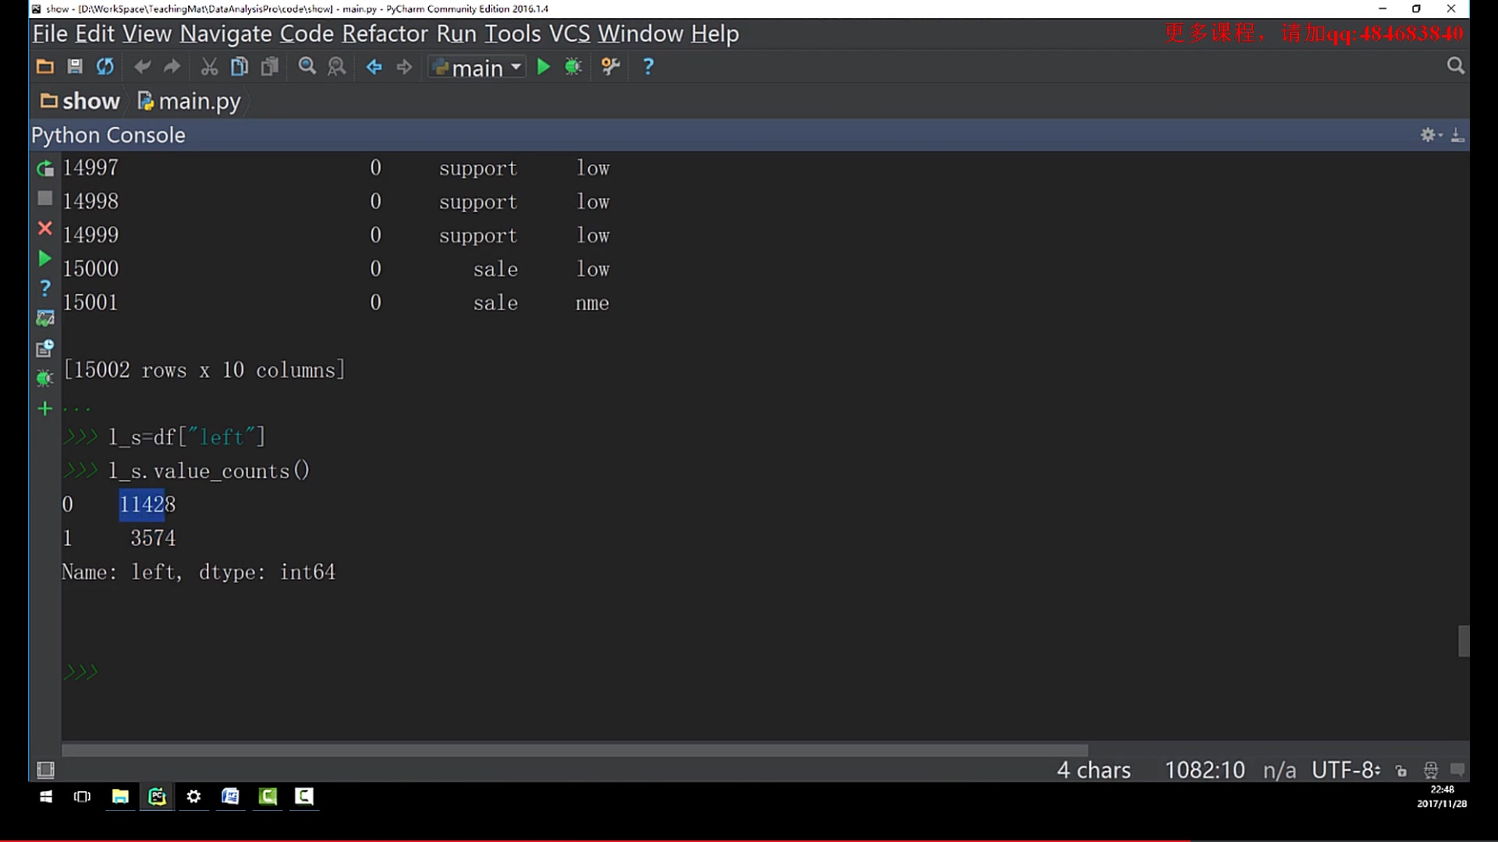This screenshot has height=842, width=1498.
Task: Open the VCS menu
Action: [569, 34]
